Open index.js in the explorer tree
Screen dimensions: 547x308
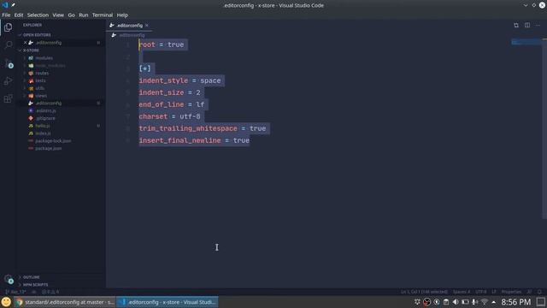point(43,133)
